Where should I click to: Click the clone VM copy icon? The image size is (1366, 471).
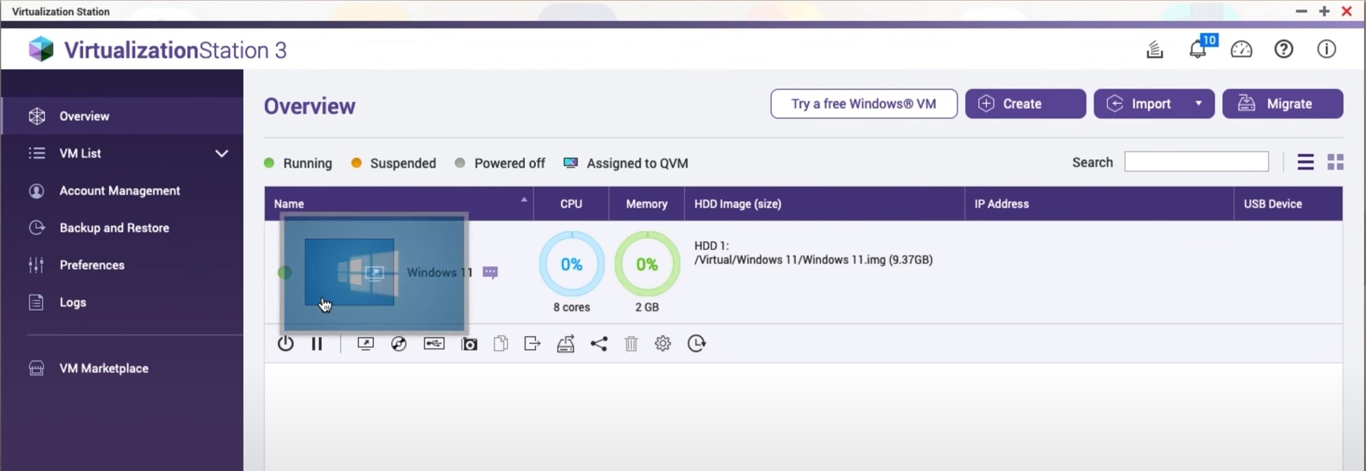[x=501, y=343]
